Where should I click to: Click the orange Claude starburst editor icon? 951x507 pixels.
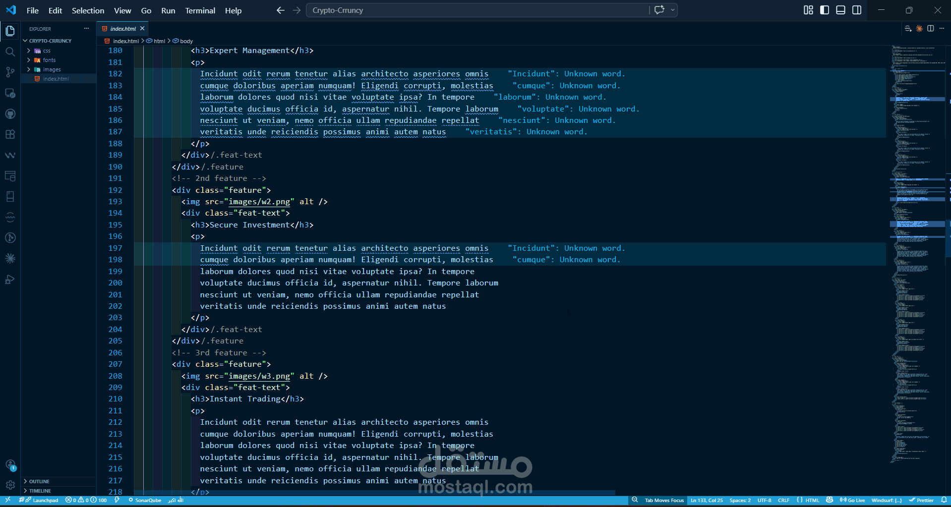919,29
